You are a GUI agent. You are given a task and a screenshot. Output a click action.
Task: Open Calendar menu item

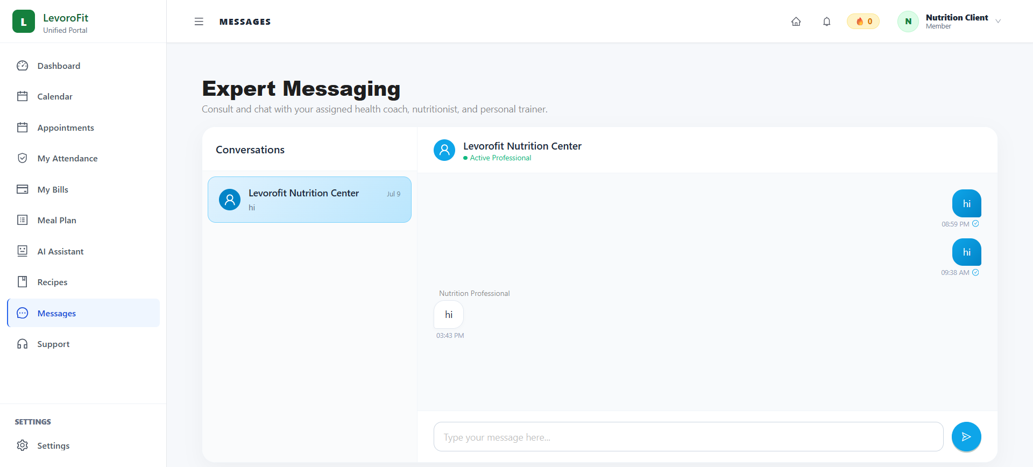tap(83, 96)
